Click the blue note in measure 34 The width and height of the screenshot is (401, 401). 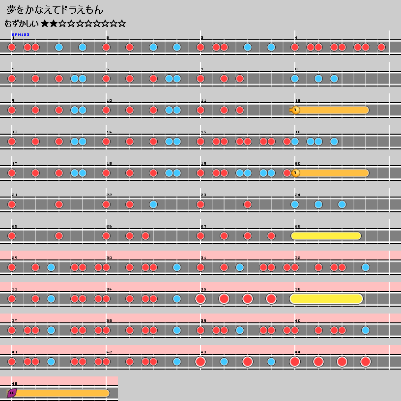(x=177, y=299)
